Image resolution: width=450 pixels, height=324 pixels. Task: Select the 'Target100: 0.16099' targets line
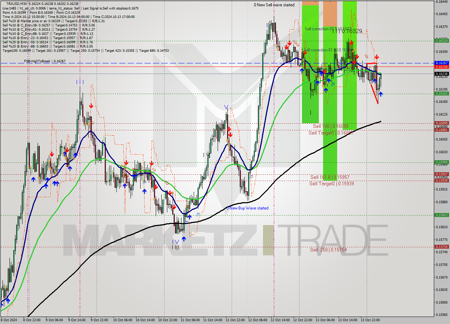pos(85,50)
